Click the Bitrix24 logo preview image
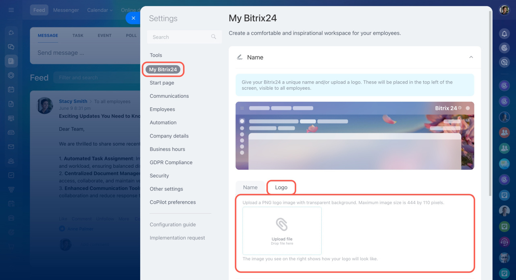The image size is (516, 280). (x=355, y=136)
